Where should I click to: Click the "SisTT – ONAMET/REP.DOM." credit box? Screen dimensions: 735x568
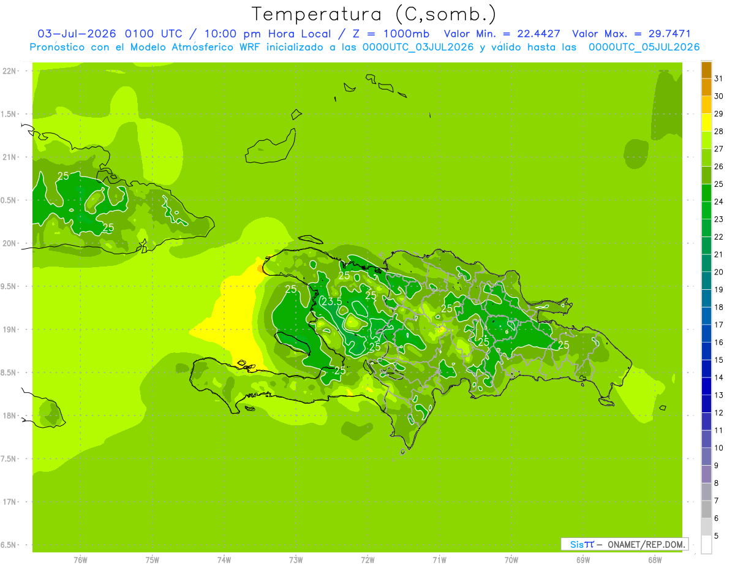624,544
